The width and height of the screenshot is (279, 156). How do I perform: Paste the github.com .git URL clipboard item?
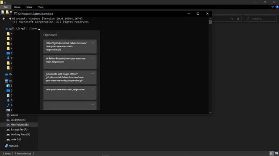click(70, 46)
